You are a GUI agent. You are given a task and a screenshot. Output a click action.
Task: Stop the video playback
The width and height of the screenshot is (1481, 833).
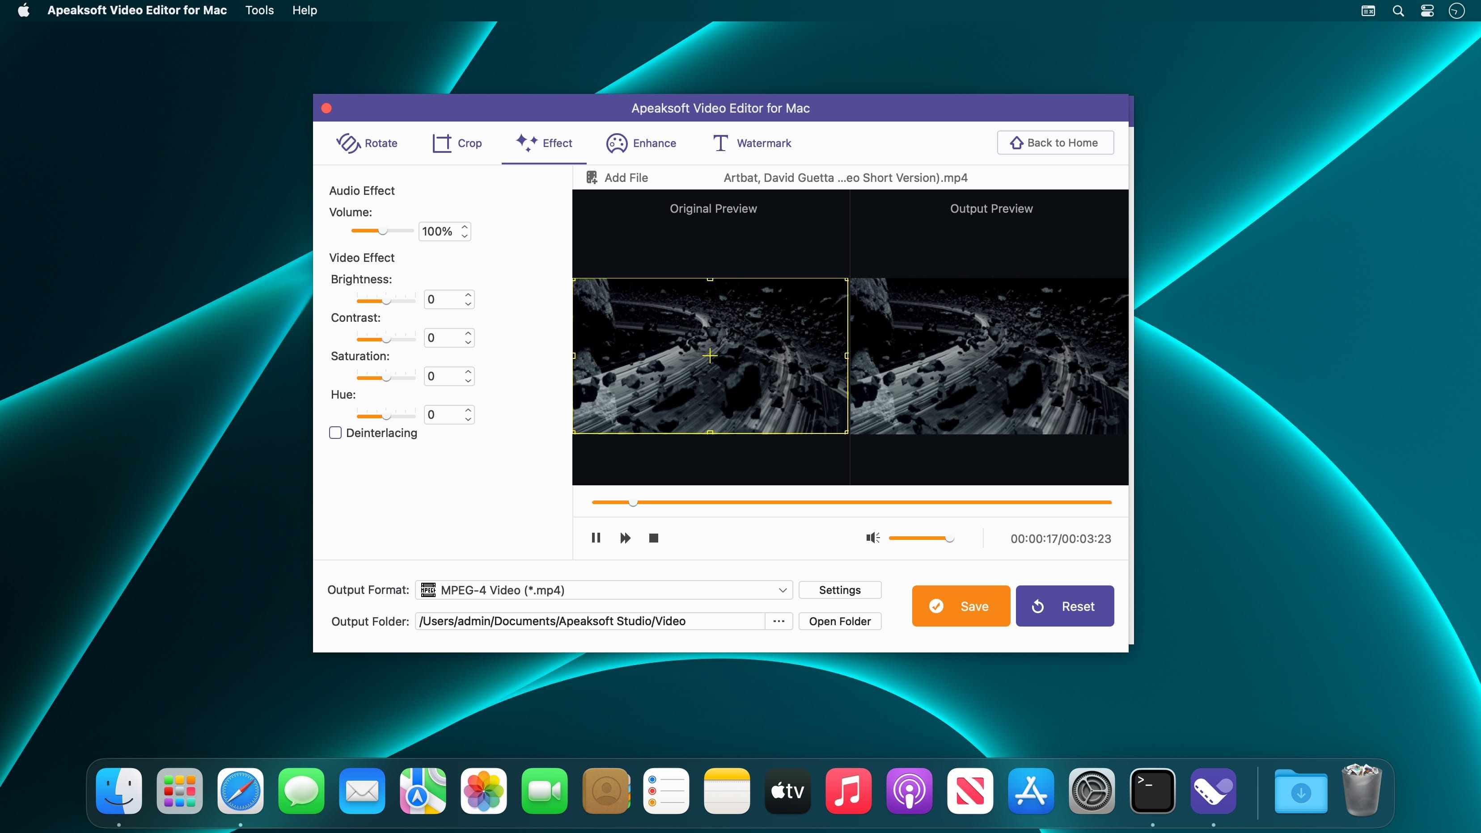click(x=653, y=538)
